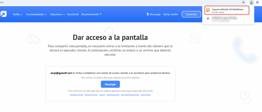Open the browser downloads icon

251,2
